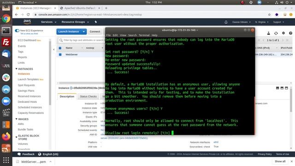Open EC2 Dashboard in sidebar

point(27,40)
